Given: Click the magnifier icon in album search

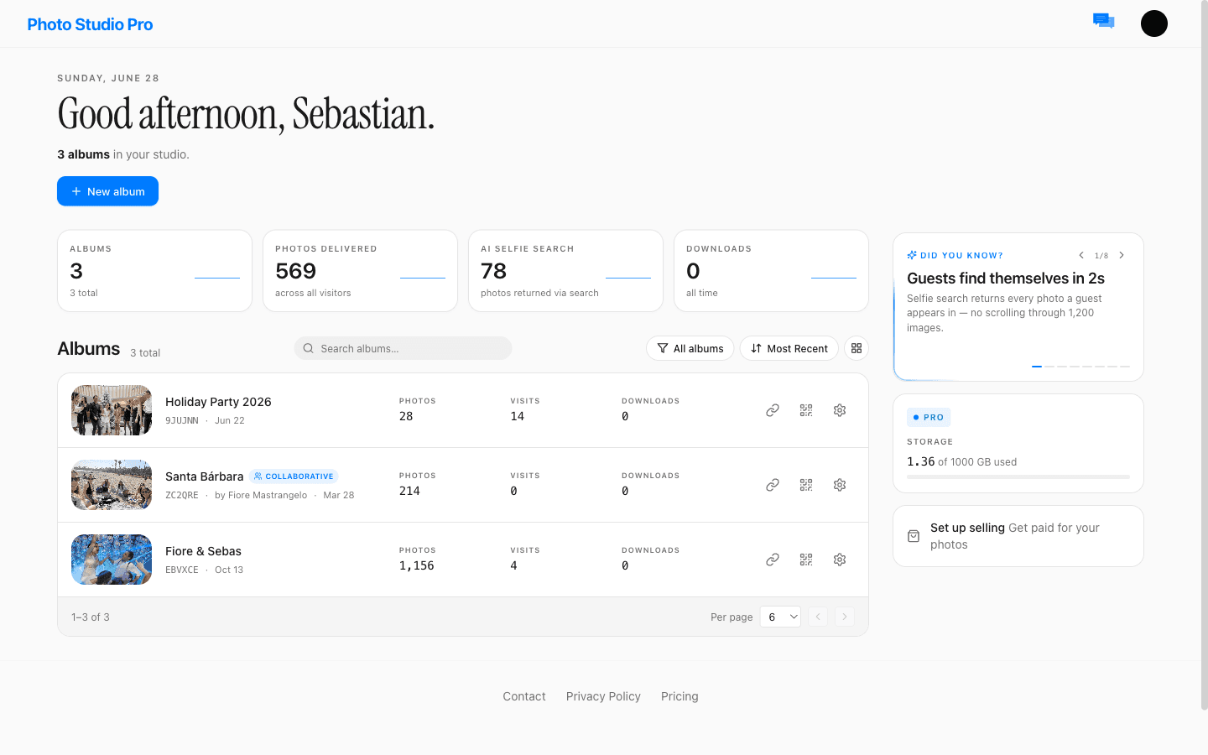Looking at the screenshot, I should tap(308, 348).
